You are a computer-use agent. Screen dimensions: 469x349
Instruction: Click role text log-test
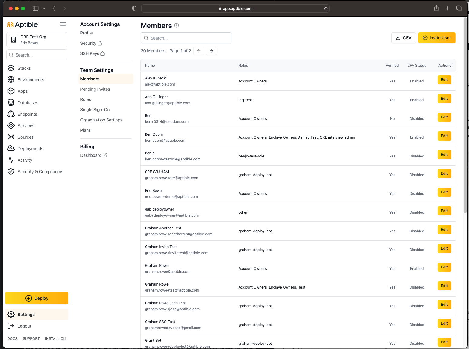[245, 100]
